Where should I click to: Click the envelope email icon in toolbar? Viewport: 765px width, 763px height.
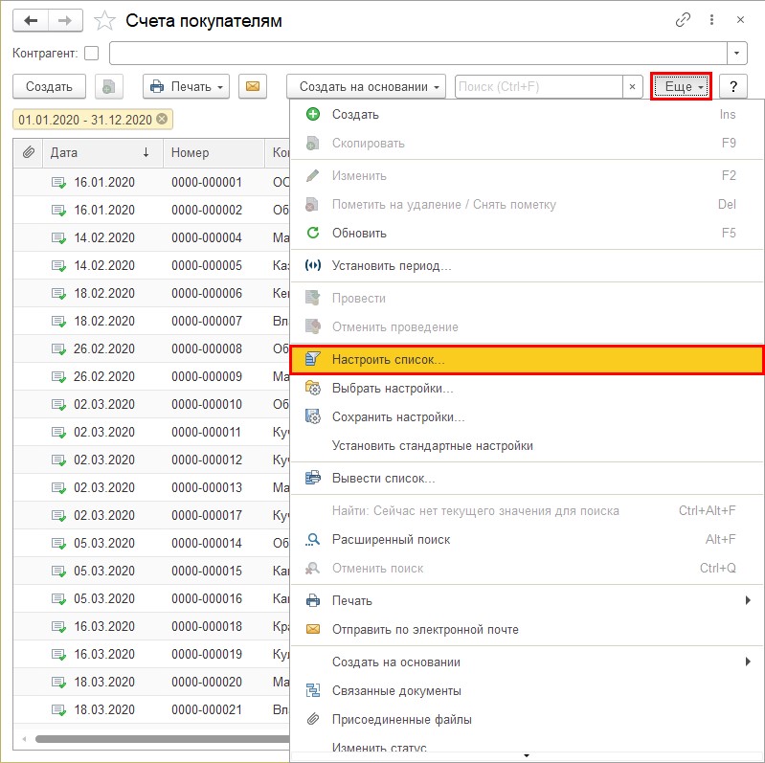click(253, 87)
